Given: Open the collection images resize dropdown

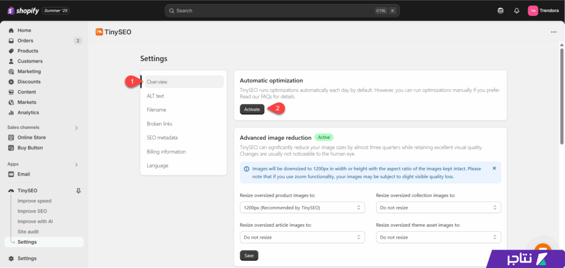Looking at the screenshot, I should tap(439, 207).
